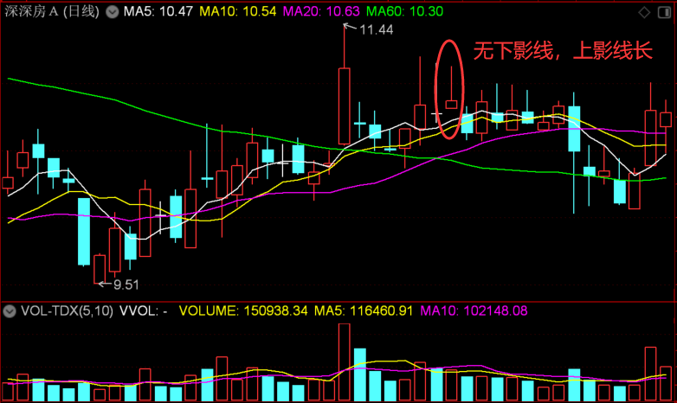Screen dimensions: 677x403
Task: Click the VVOL: - label
Action: point(144,311)
